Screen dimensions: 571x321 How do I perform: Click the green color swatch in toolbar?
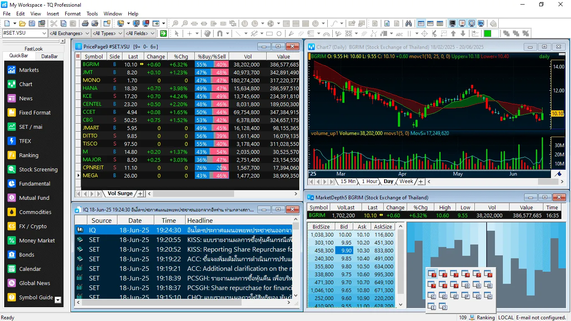pyautogui.click(x=487, y=33)
